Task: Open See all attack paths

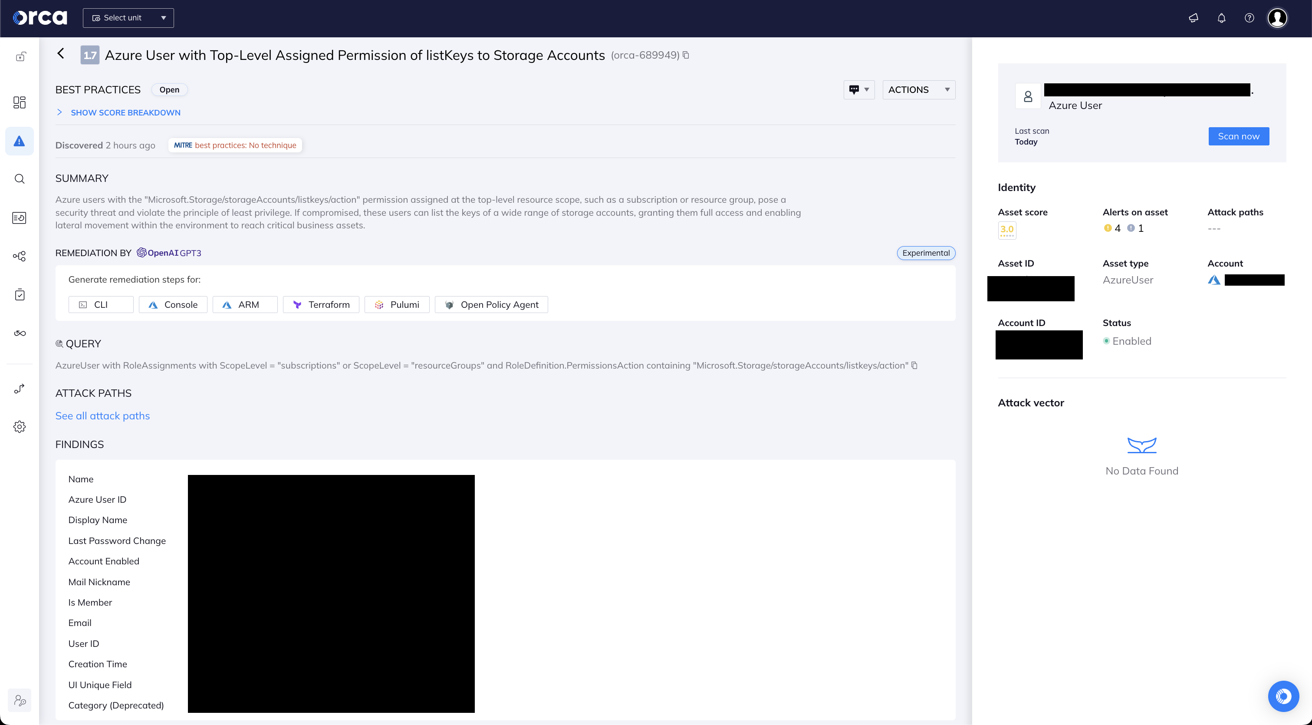Action: pos(102,416)
